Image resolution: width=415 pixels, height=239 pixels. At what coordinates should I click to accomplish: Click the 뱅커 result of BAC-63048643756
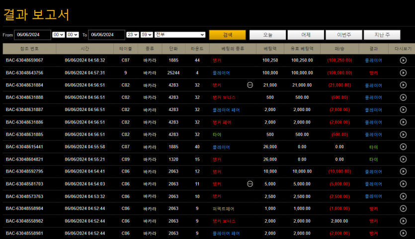(373, 73)
